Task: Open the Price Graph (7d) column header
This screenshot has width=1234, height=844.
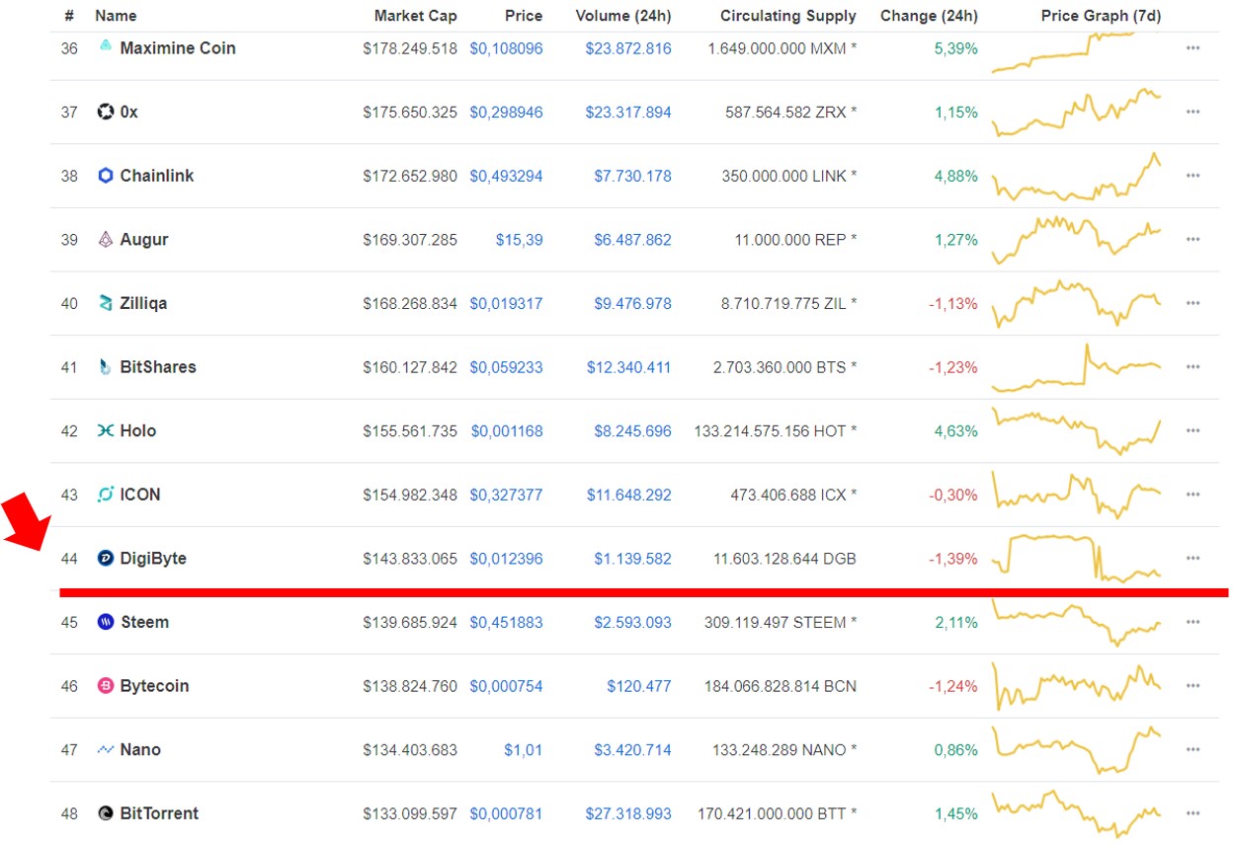Action: tap(1101, 16)
